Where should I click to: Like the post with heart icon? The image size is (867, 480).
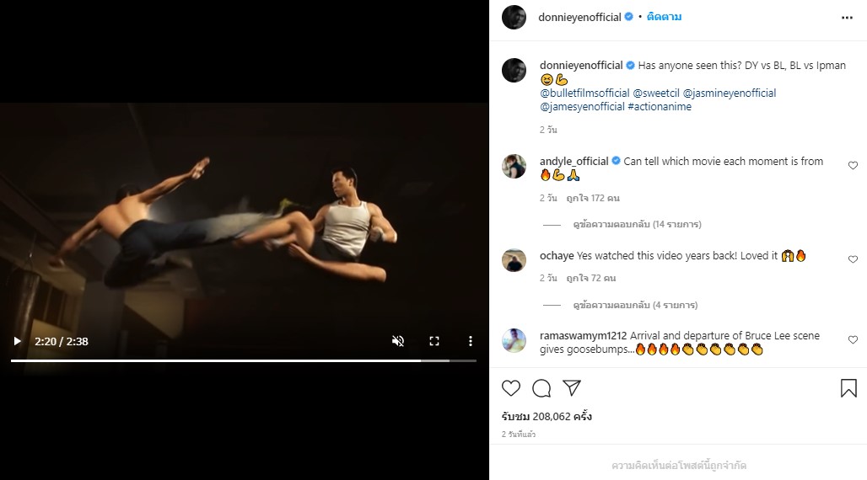coord(511,388)
